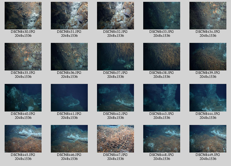The image size is (231, 166).
Task: View the DSCN8442.JPG thumbnail
Action: [115, 98]
